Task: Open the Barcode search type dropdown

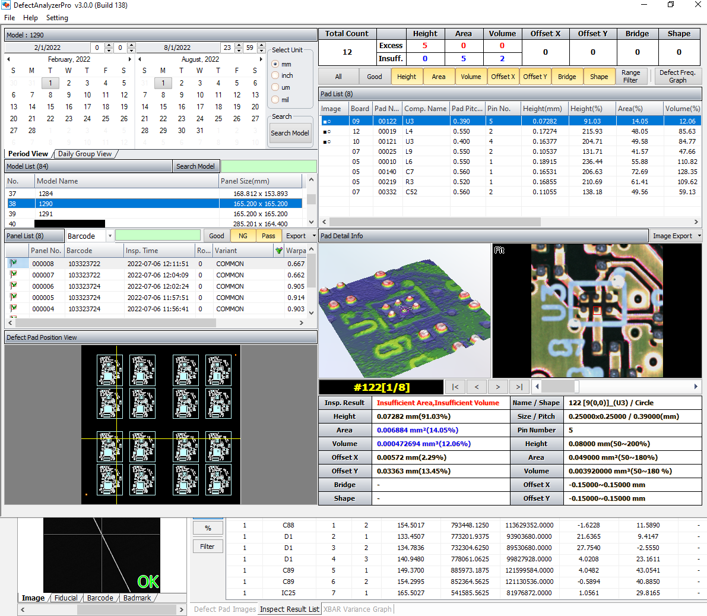Action: click(x=110, y=236)
